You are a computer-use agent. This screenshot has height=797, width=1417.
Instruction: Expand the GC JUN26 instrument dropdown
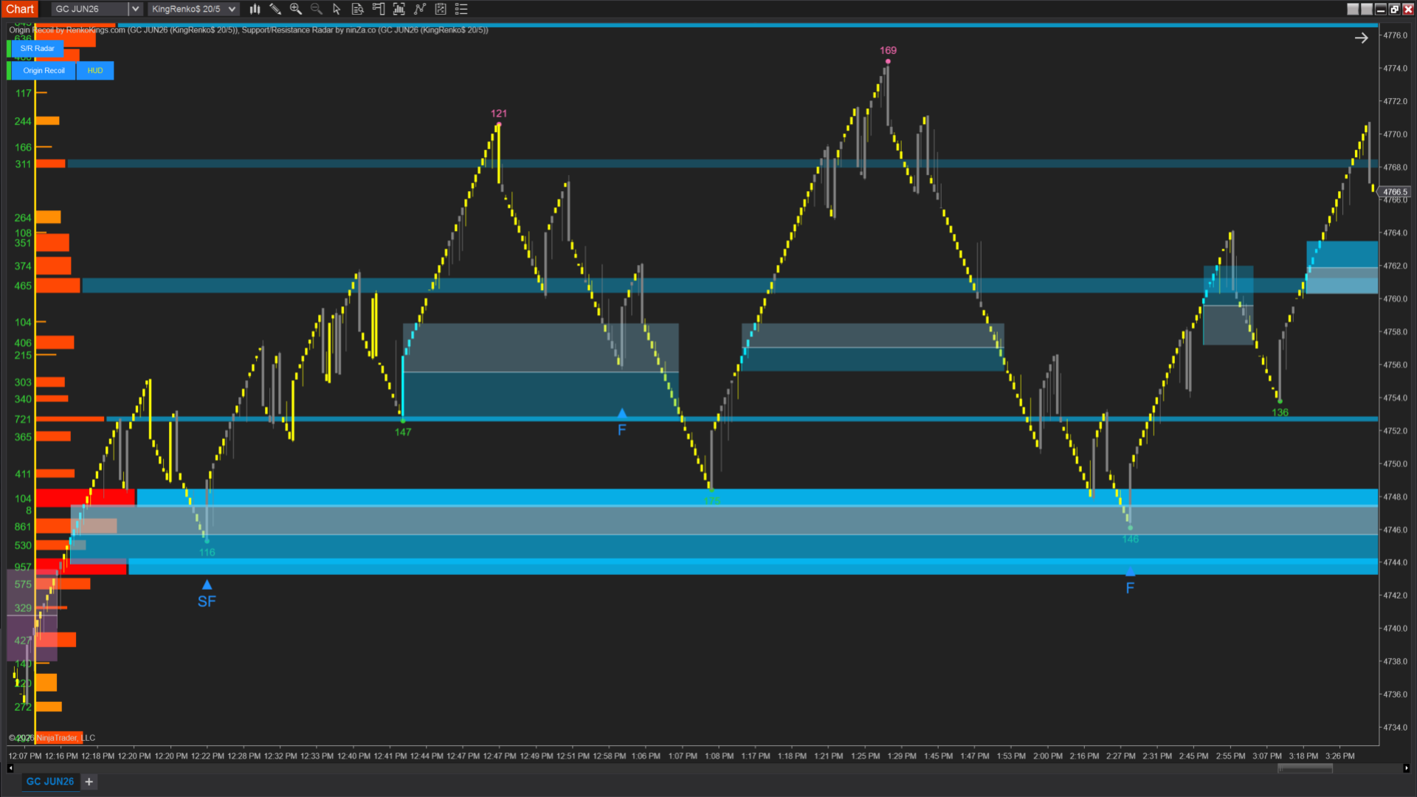(135, 9)
